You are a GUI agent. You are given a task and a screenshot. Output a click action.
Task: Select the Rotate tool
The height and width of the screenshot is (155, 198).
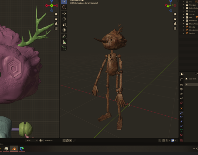(64, 19)
